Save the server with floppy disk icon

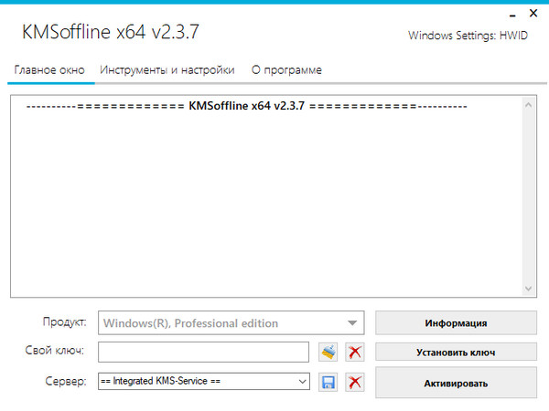328,382
